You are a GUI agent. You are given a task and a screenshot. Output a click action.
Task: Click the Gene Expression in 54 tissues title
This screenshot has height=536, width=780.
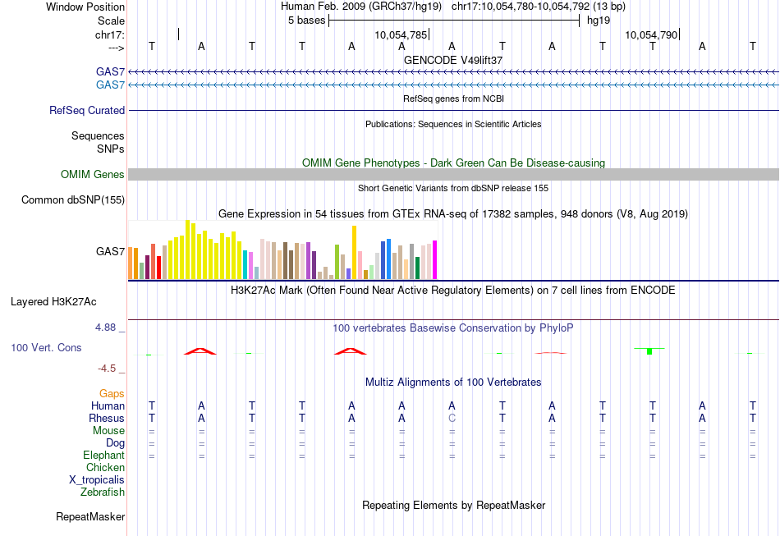click(453, 213)
